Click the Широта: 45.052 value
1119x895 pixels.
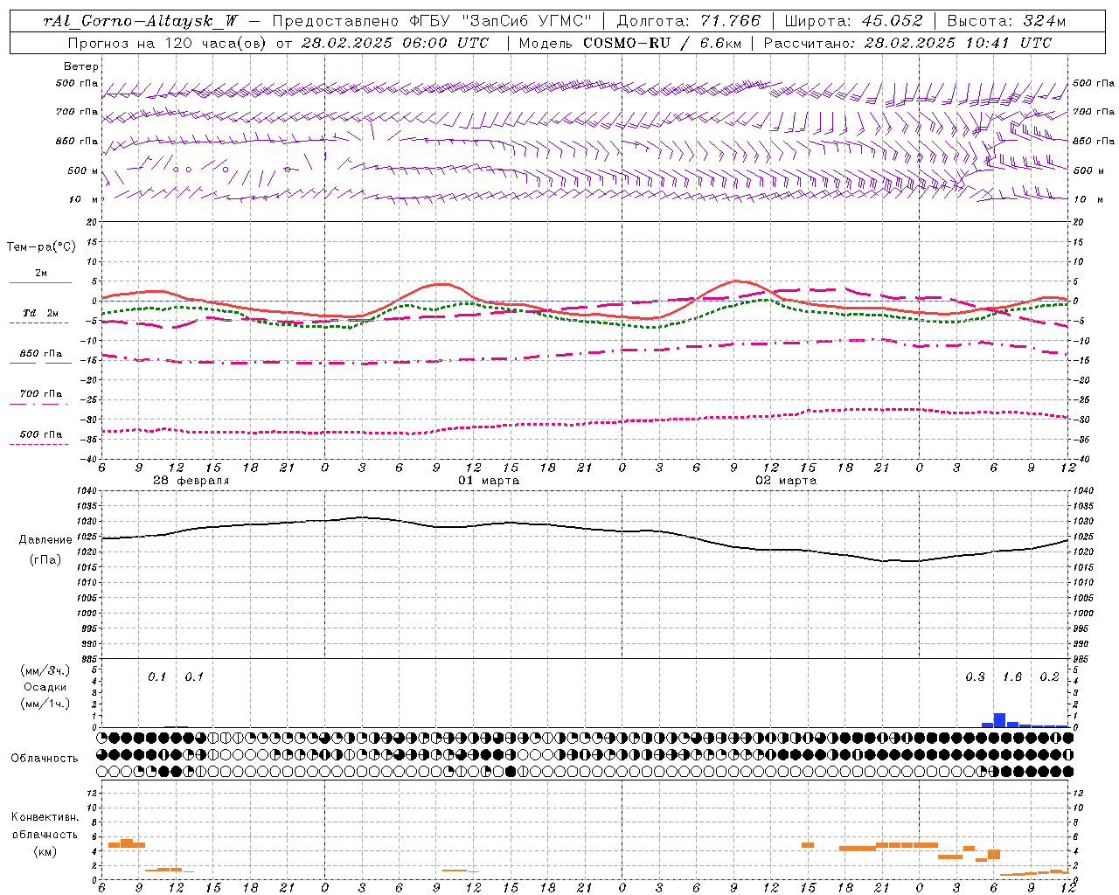tap(853, 21)
